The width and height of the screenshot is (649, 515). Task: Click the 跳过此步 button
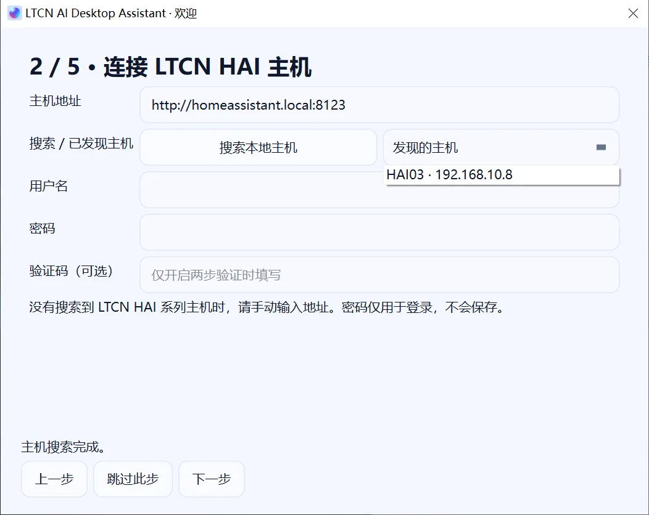click(133, 479)
